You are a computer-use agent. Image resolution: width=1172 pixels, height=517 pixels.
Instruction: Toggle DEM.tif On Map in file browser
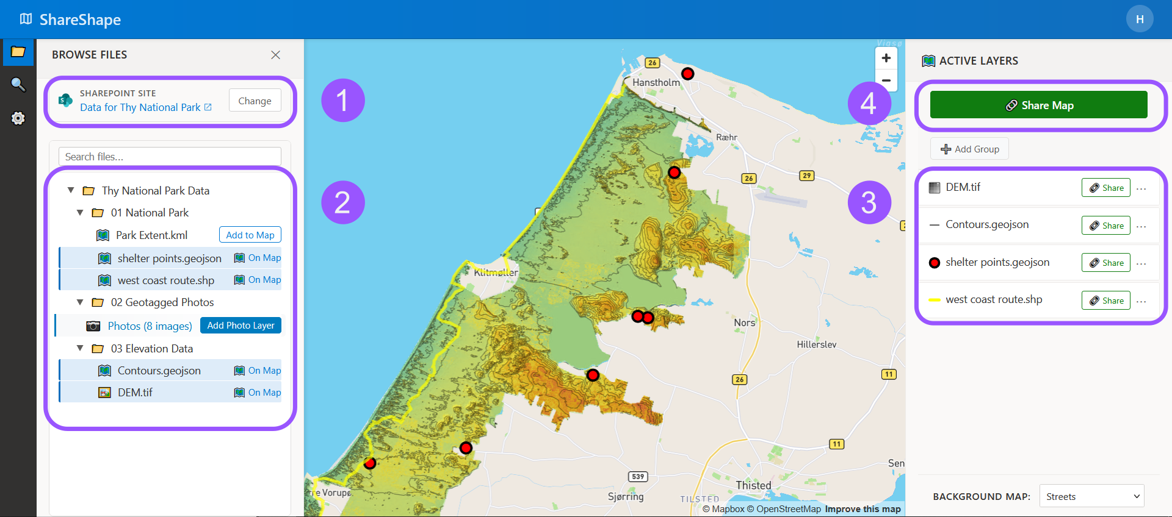pyautogui.click(x=258, y=393)
